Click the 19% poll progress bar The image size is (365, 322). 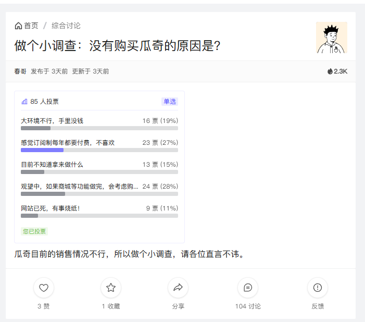[x=99, y=128]
